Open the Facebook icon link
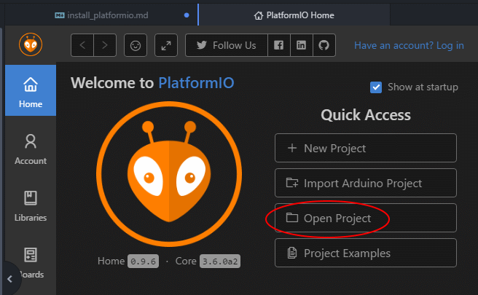Image resolution: width=478 pixels, height=295 pixels. [278, 45]
